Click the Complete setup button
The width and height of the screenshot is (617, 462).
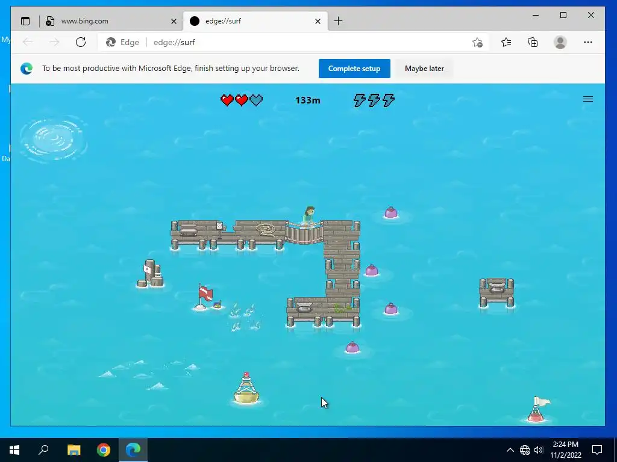click(x=354, y=69)
